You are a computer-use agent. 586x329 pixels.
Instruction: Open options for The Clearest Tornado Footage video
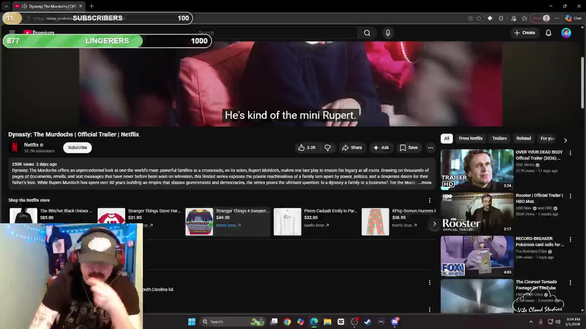tap(570, 283)
